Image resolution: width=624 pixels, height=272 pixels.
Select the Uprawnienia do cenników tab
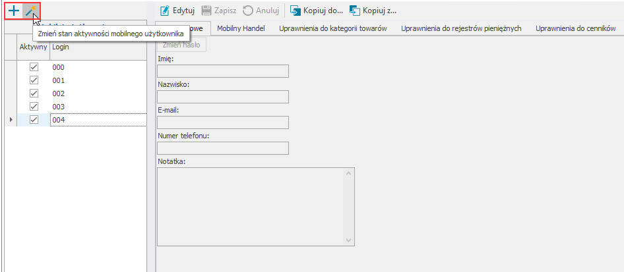[x=575, y=28]
